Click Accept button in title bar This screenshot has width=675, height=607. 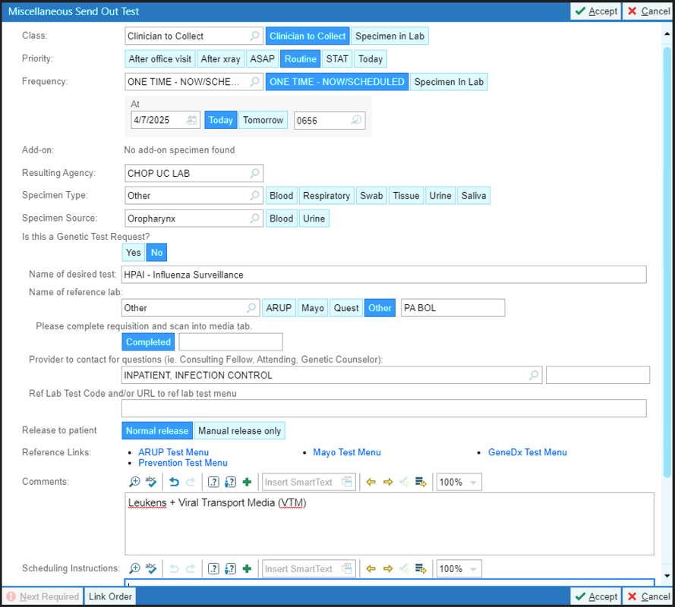[596, 11]
